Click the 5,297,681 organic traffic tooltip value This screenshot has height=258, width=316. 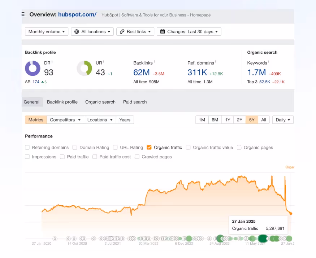tap(275, 228)
